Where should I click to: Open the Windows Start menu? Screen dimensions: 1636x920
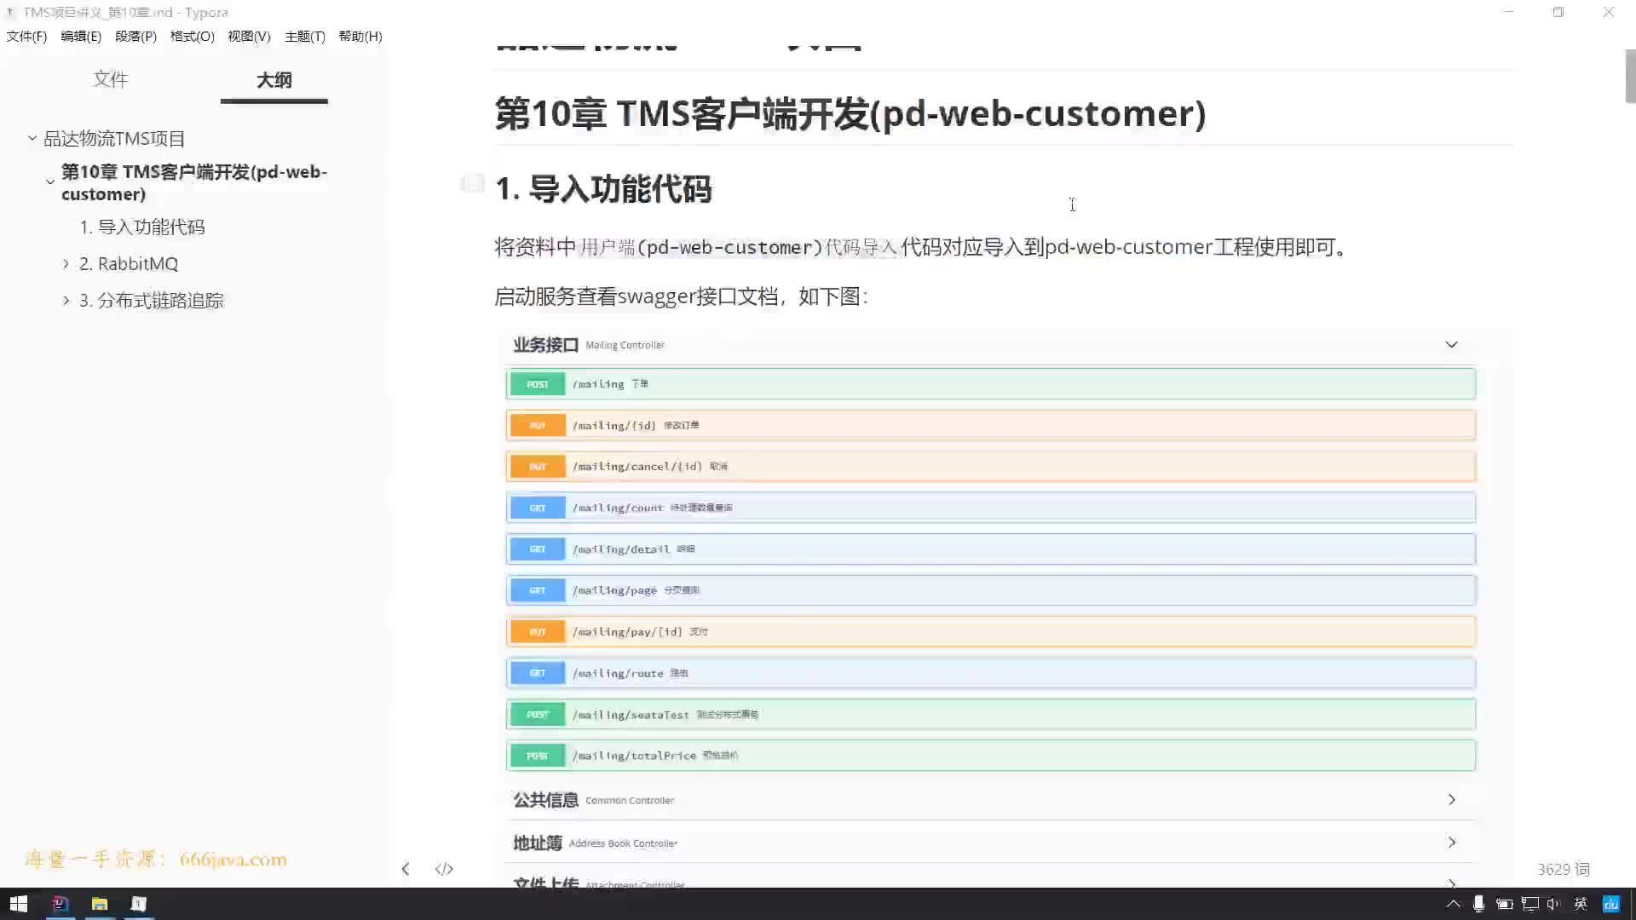pos(19,904)
